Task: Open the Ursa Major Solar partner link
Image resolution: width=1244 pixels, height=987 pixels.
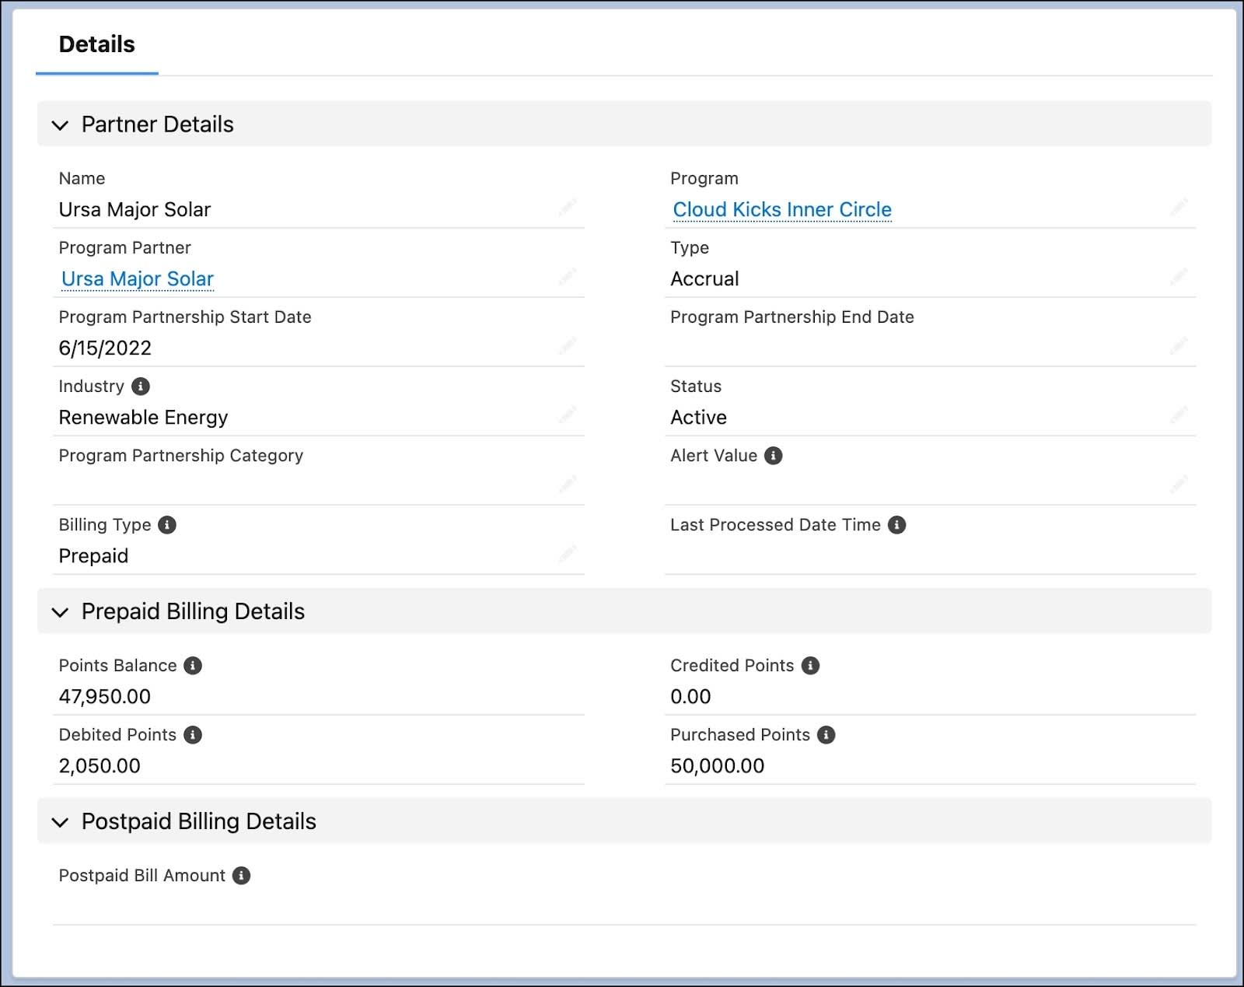Action: 137,278
